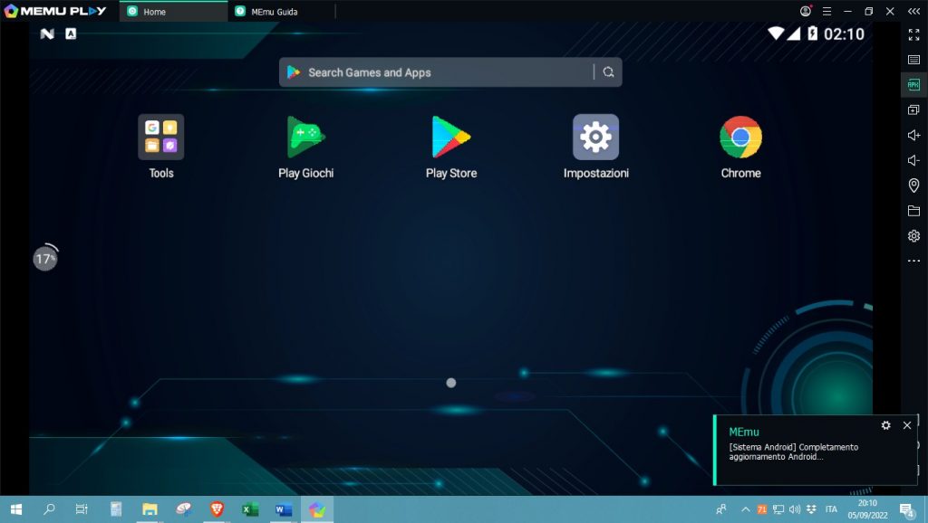Open the keyboard mapping icon

[x=913, y=60]
